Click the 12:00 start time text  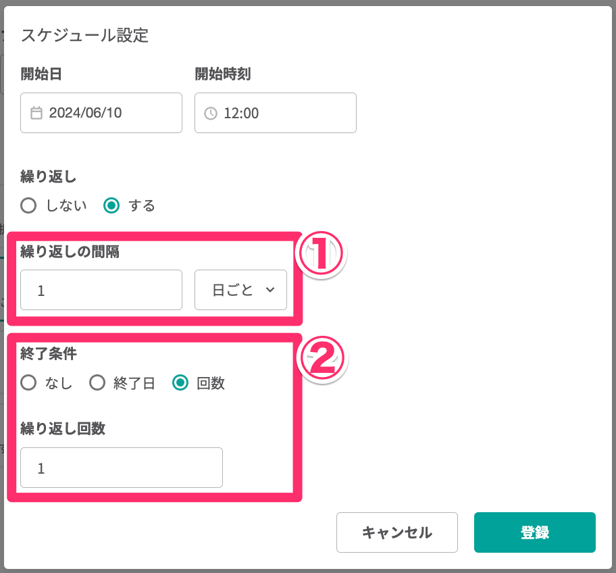point(241,113)
